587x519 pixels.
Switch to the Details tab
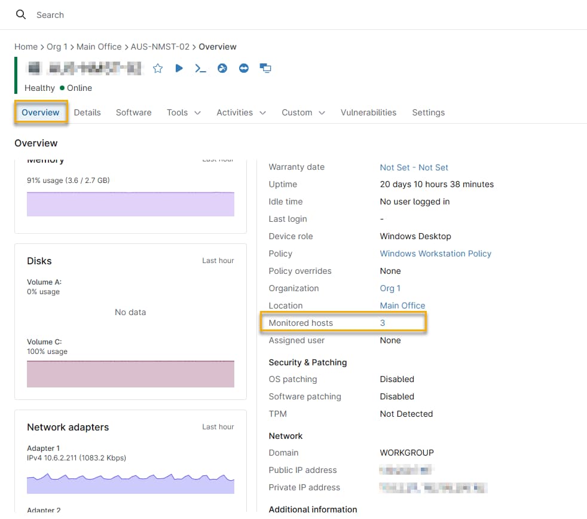point(87,112)
